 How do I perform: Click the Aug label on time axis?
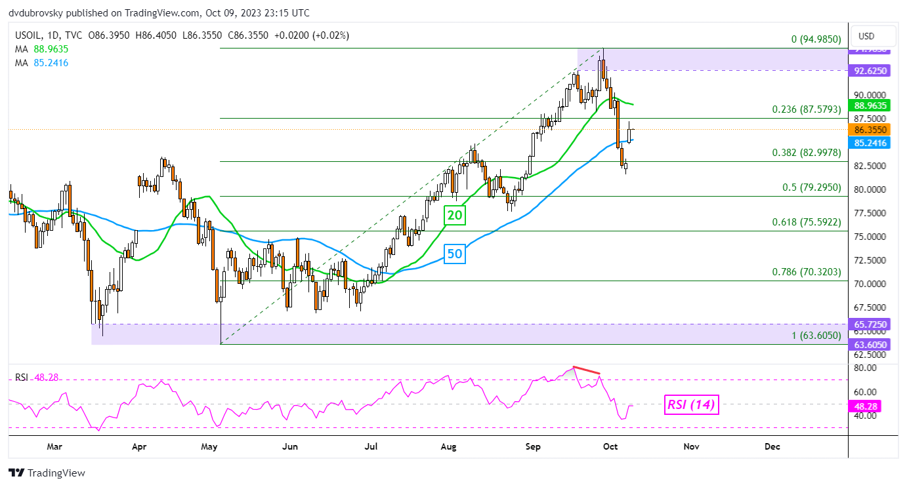(449, 446)
